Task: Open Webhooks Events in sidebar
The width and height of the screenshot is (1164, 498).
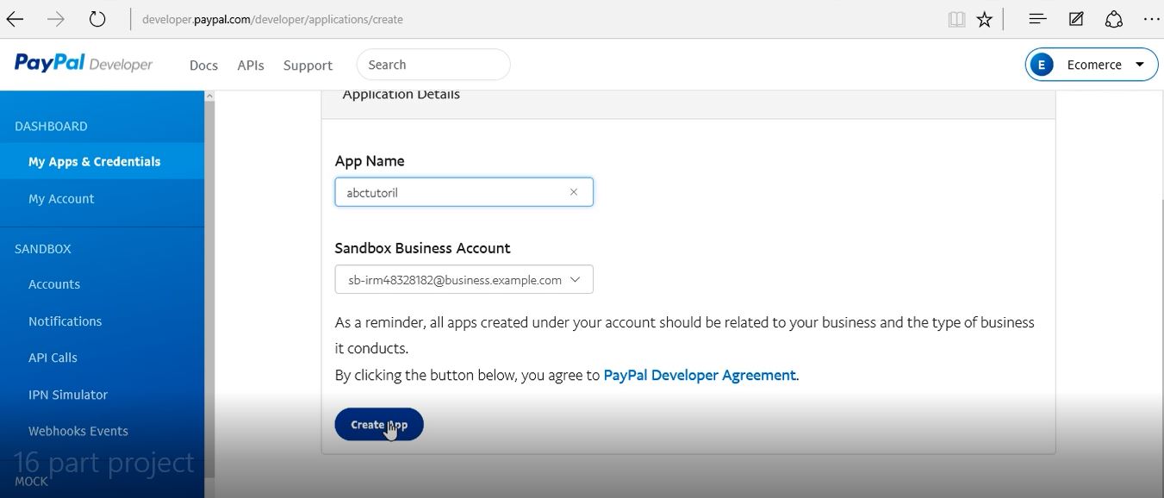Action: pyautogui.click(x=78, y=431)
